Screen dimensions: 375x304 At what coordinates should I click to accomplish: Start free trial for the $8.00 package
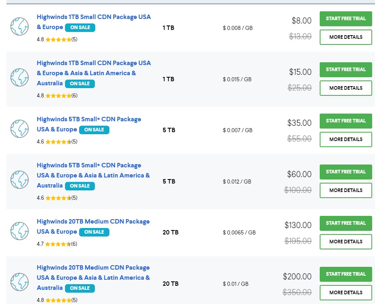point(346,19)
